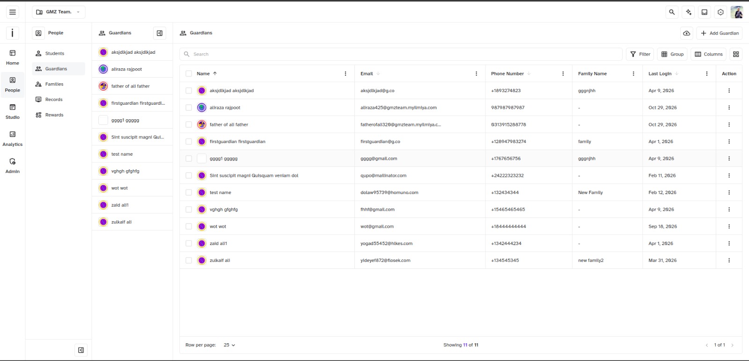Click the Add Guardian button
This screenshot has height=361, width=749.
720,33
